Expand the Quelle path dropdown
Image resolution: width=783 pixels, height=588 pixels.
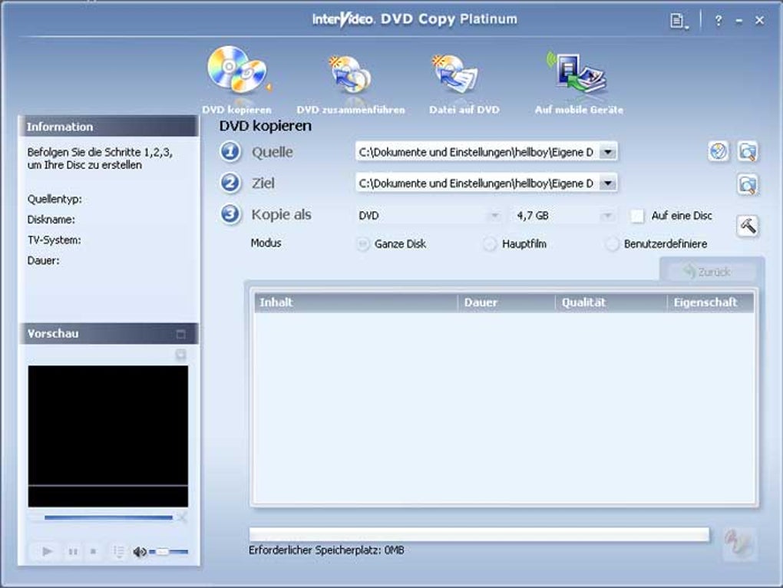(x=608, y=152)
